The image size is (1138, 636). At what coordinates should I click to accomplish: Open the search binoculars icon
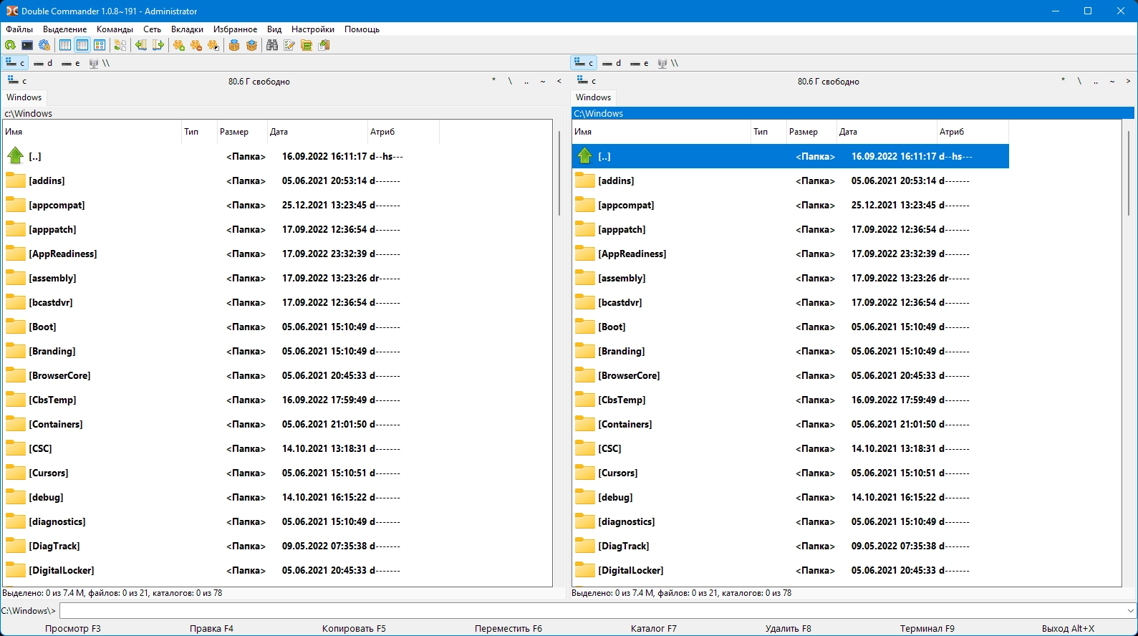272,45
